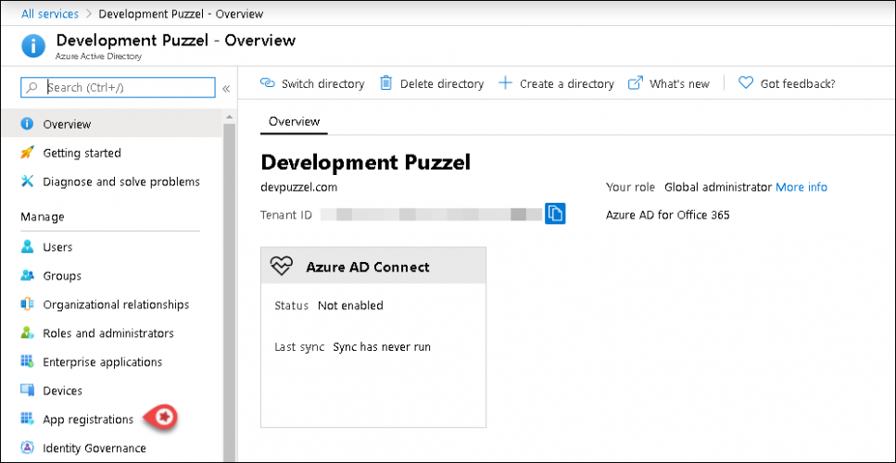Click the copy Tenant ID icon
The height and width of the screenshot is (463, 896).
coord(555,214)
